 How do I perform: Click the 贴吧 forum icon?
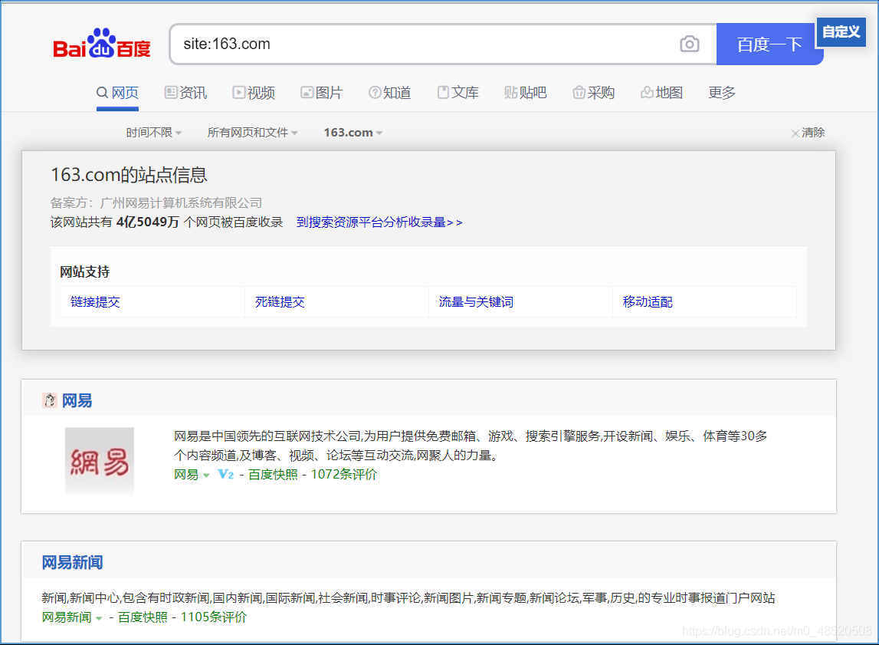[x=510, y=92]
